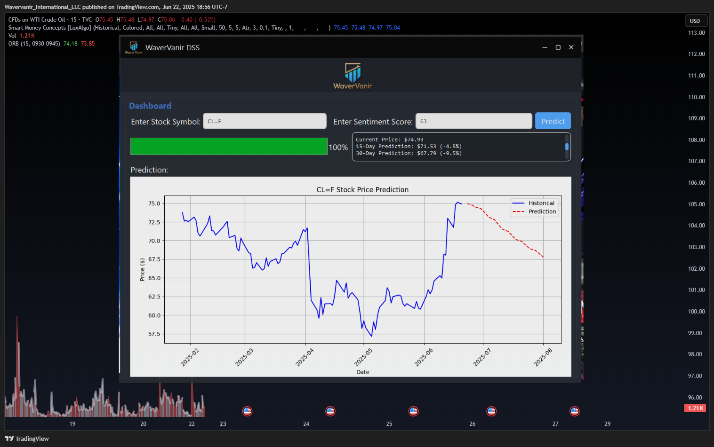Screen dimensions: 714x447
Task: Open the economic event flag near 23
Action: click(x=247, y=411)
